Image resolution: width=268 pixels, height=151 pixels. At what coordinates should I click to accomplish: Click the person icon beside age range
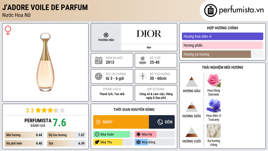point(143,60)
